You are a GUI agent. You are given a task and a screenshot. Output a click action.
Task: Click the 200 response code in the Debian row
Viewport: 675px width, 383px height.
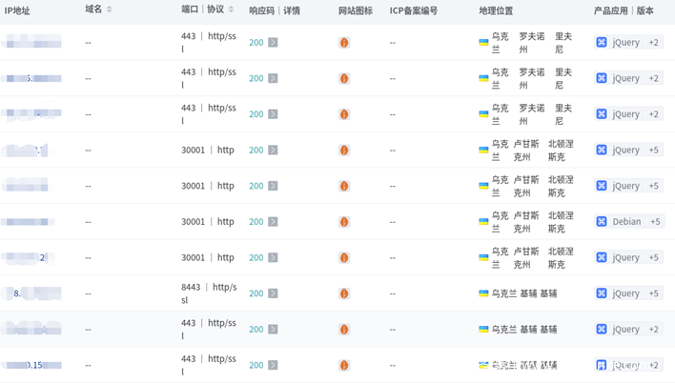pos(256,222)
